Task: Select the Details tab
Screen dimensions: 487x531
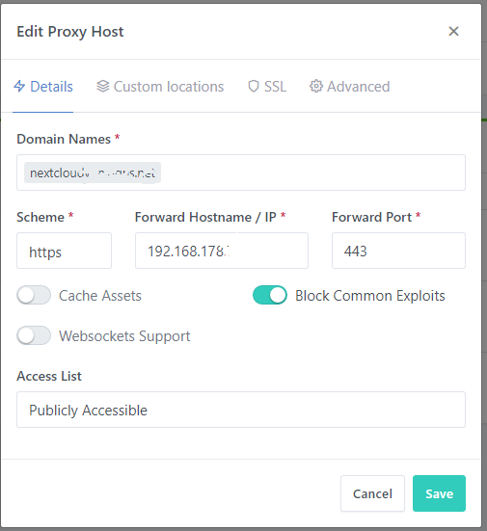Action: click(x=43, y=87)
